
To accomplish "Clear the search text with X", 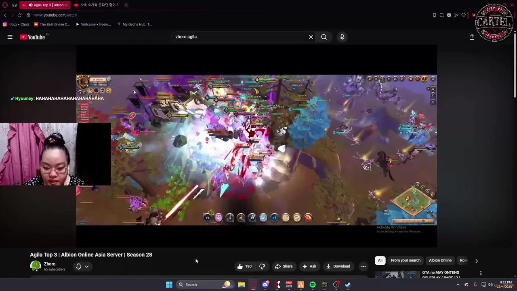I will point(311,37).
